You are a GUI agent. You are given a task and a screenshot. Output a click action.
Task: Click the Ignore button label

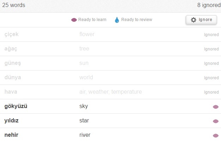pos(205,20)
